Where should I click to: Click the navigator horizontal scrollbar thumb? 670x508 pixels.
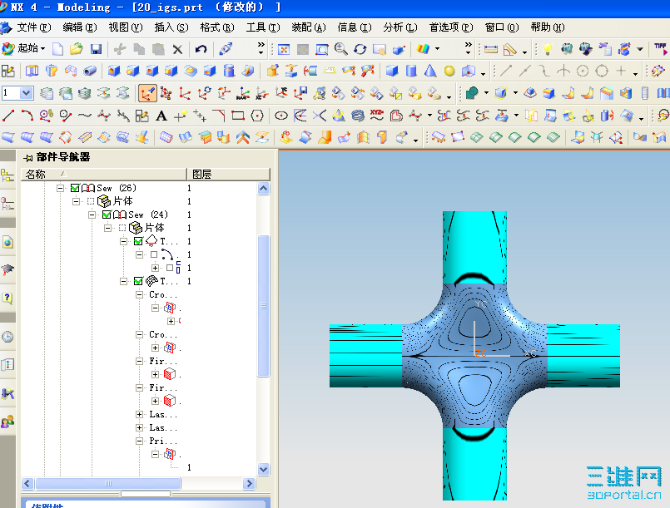[x=108, y=484]
